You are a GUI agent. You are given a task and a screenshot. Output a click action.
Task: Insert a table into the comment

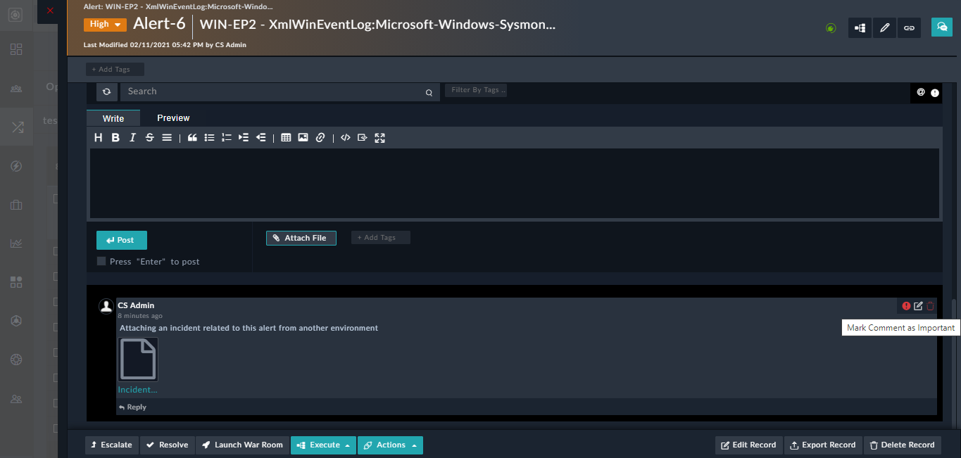point(286,137)
